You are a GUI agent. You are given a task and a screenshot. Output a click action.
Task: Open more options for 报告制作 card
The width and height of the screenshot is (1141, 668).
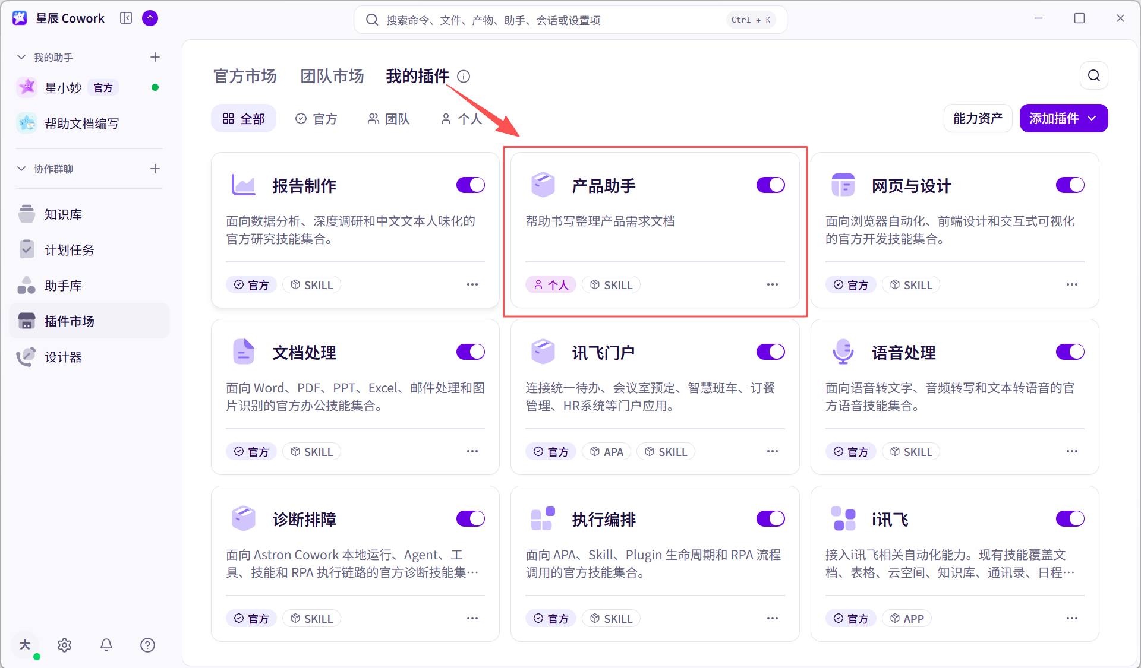[x=472, y=284]
